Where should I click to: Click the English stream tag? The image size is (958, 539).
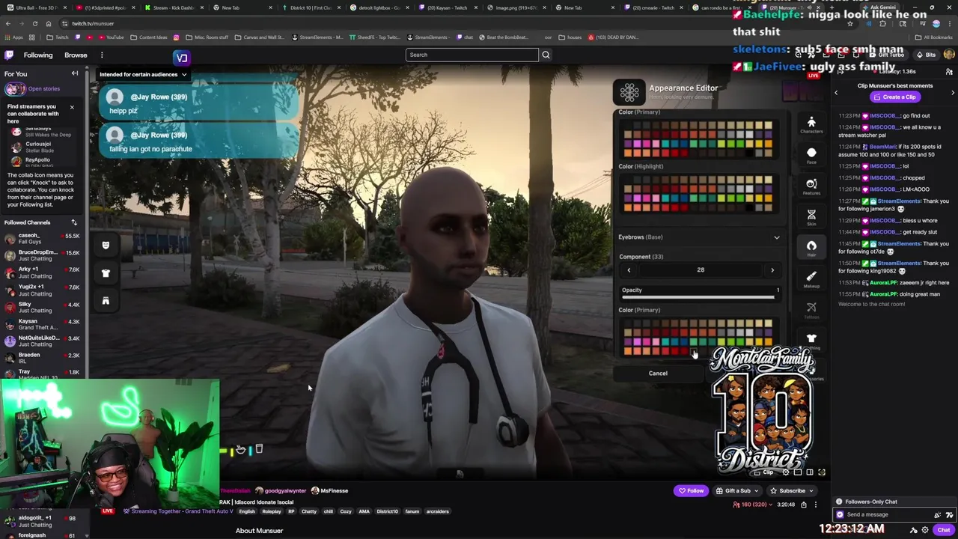[x=247, y=512]
